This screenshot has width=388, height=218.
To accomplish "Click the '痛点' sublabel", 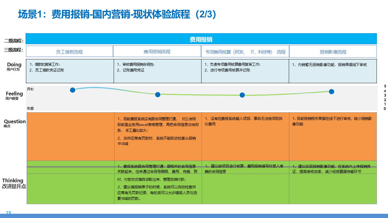I will (x=7, y=126).
